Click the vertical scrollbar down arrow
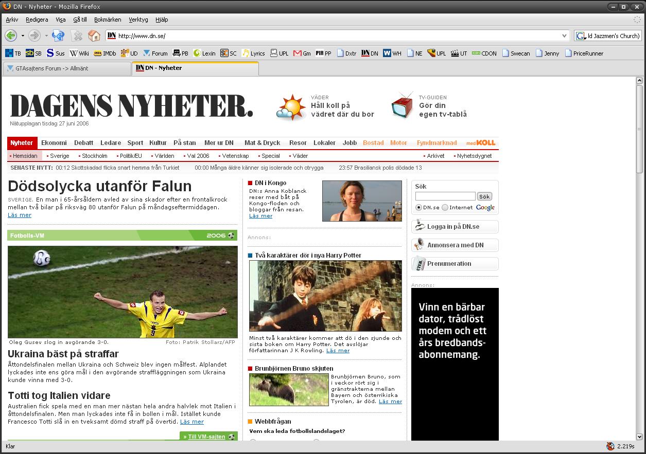The height and width of the screenshot is (454, 646). tap(639, 437)
